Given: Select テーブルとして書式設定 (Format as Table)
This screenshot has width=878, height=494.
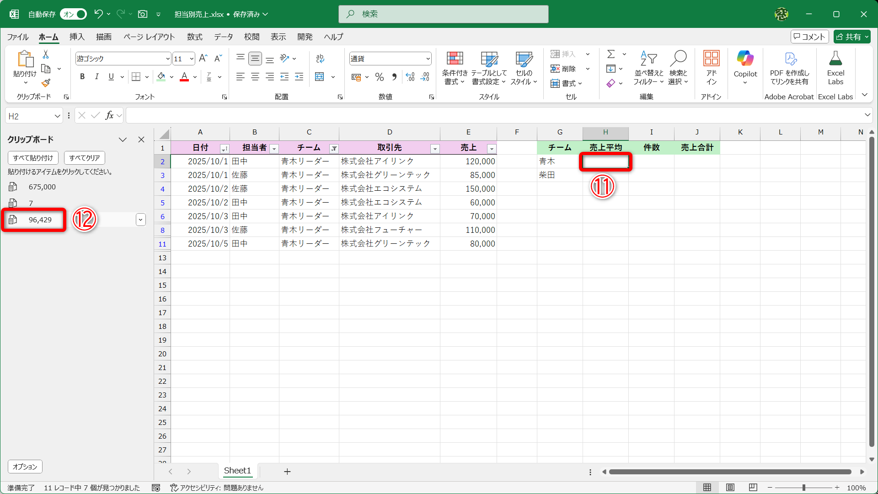Looking at the screenshot, I should point(488,69).
